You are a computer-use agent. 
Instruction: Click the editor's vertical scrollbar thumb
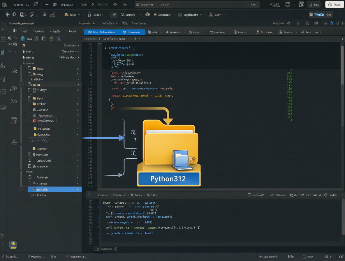(x=342, y=65)
